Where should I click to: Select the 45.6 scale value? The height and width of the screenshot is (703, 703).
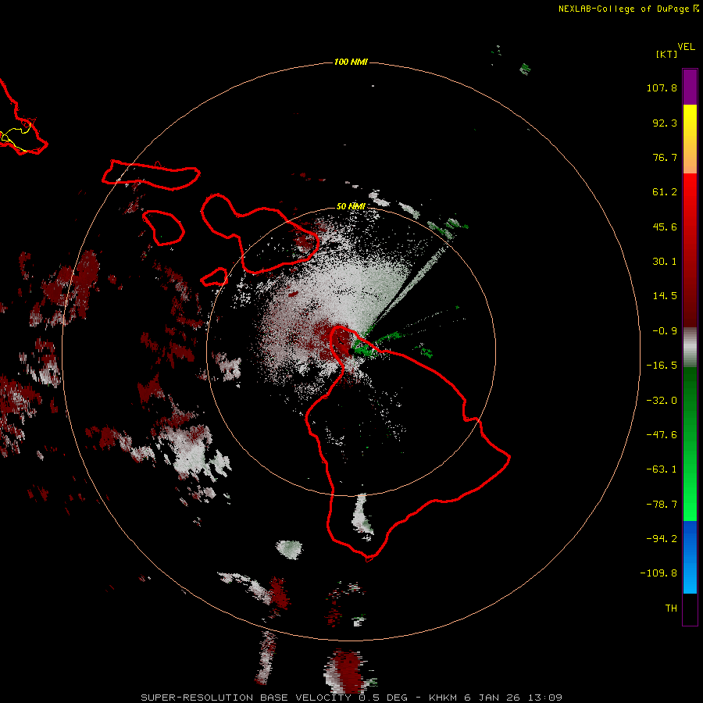pyautogui.click(x=665, y=227)
